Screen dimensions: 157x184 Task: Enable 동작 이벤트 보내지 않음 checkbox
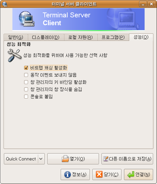point(26,75)
